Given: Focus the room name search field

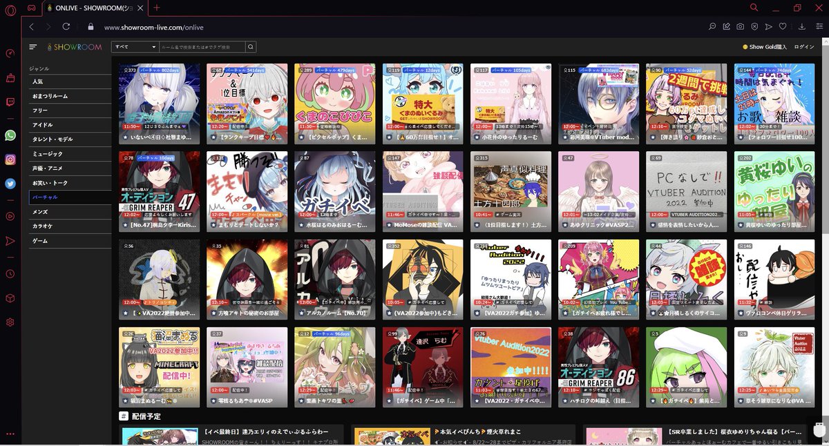Looking at the screenshot, I should point(202,47).
